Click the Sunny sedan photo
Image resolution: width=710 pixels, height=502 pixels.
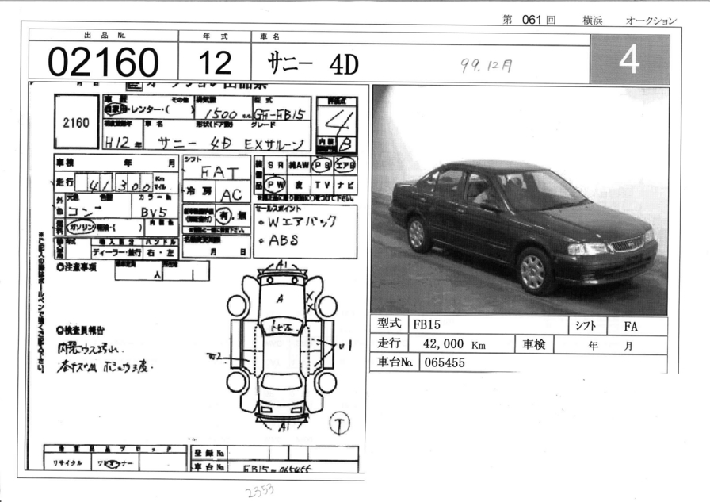tap(519, 201)
